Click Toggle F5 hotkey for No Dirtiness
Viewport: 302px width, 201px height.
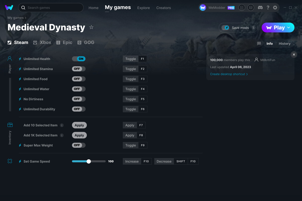tap(135, 99)
